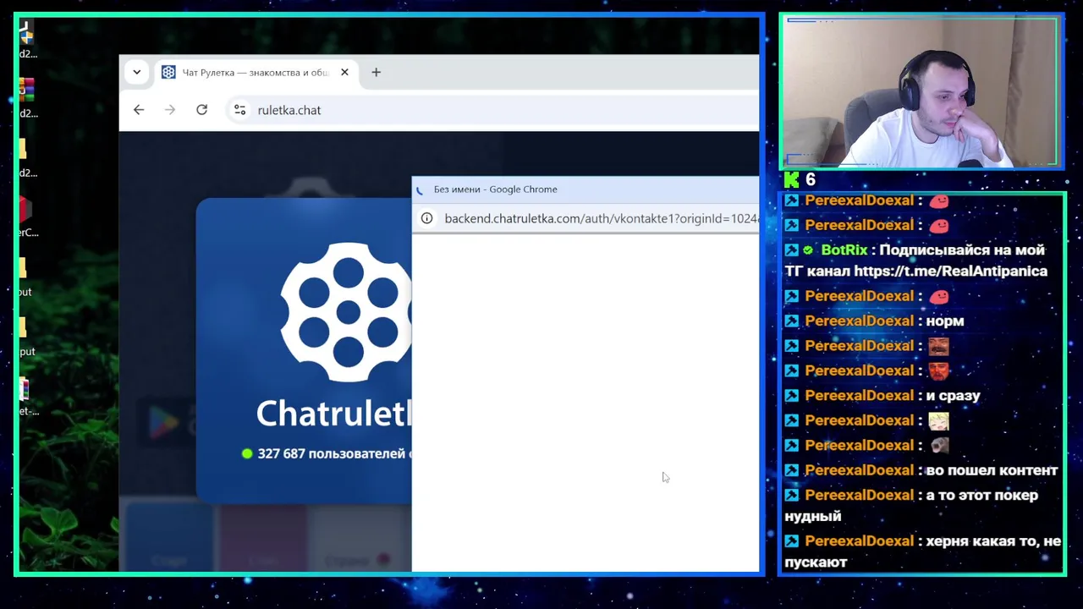Click the backend.chatruletka.com auth URL

(601, 218)
